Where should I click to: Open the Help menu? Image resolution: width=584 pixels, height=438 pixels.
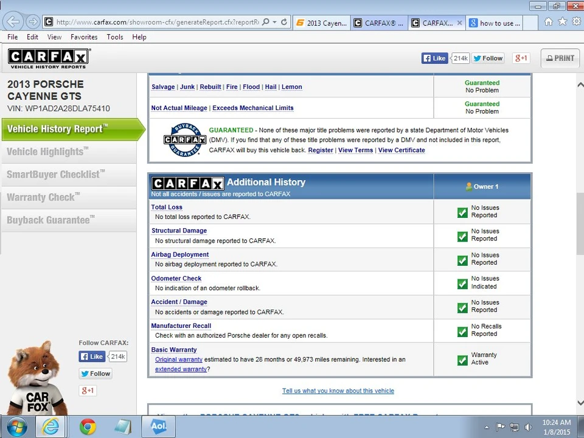pyautogui.click(x=139, y=37)
